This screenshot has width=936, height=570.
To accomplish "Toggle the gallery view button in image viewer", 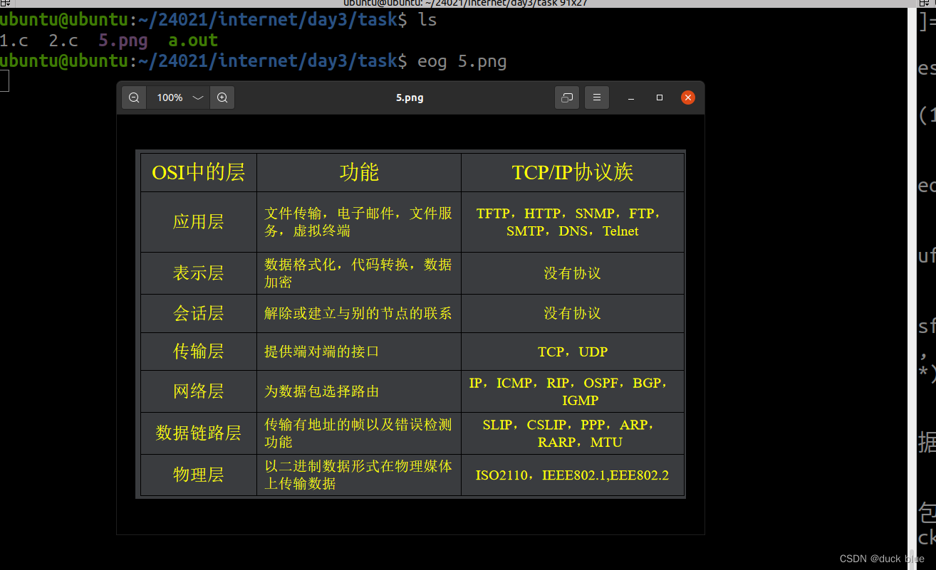I will point(567,97).
